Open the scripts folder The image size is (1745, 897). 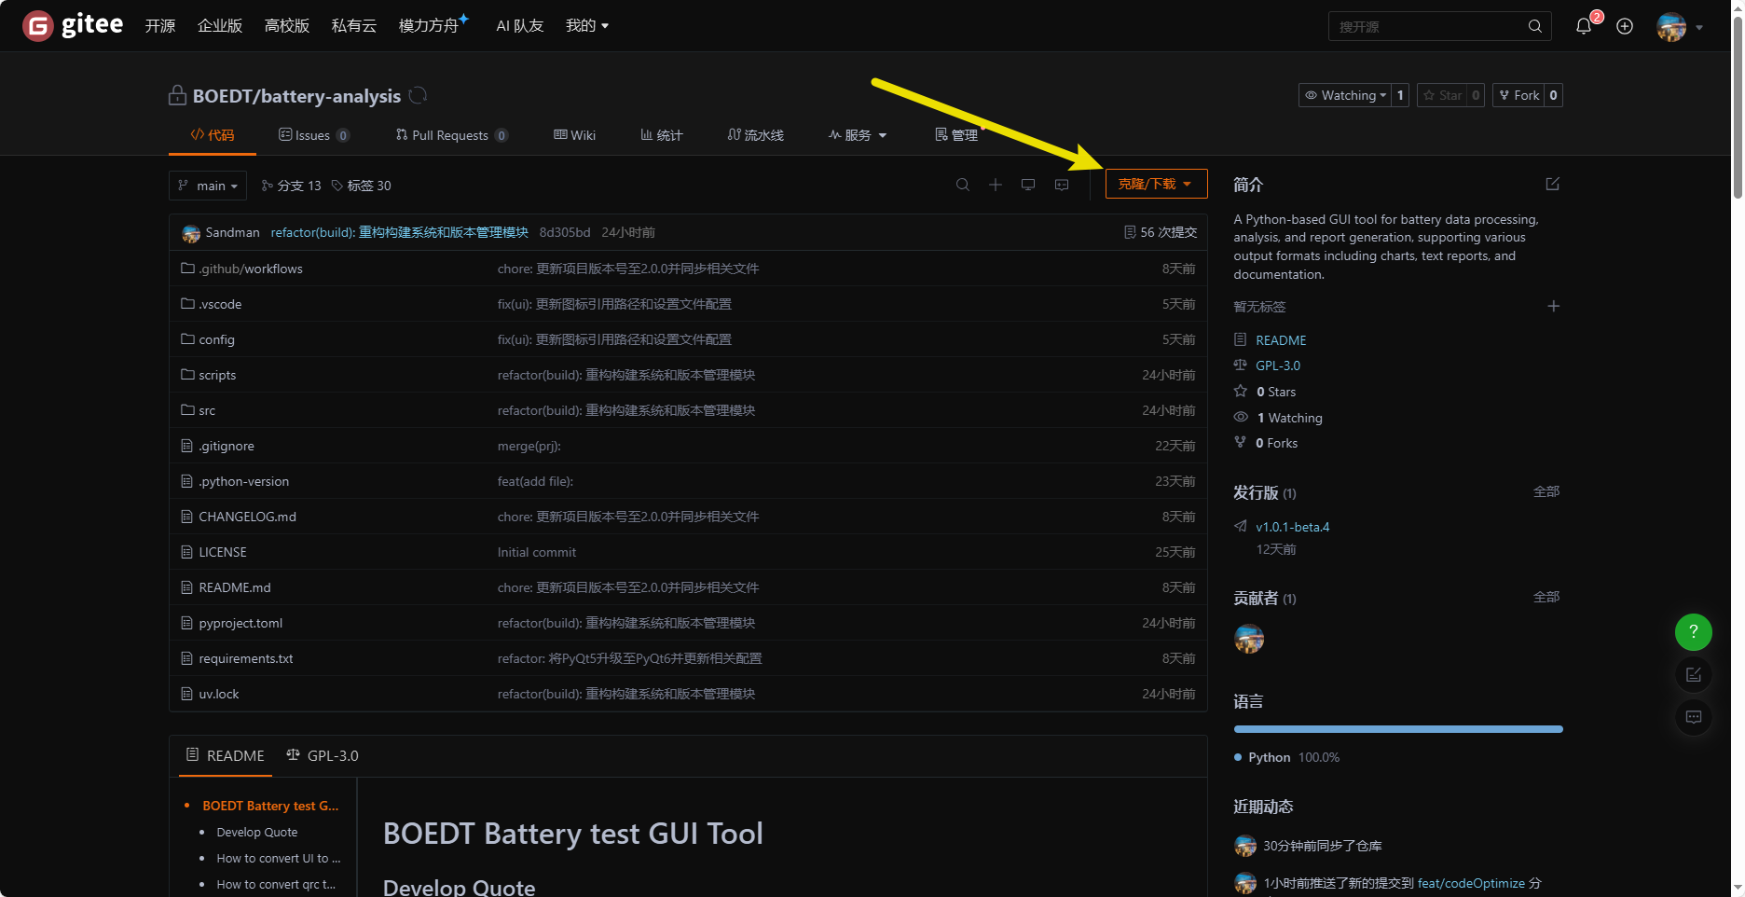(217, 375)
